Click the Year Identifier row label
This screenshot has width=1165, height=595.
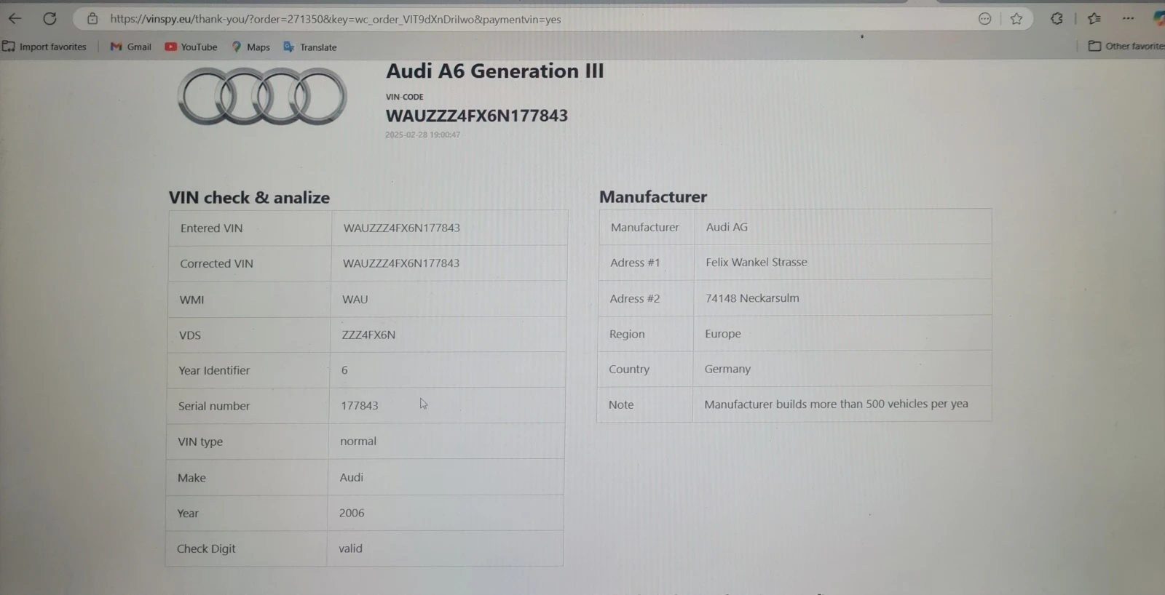click(x=214, y=370)
